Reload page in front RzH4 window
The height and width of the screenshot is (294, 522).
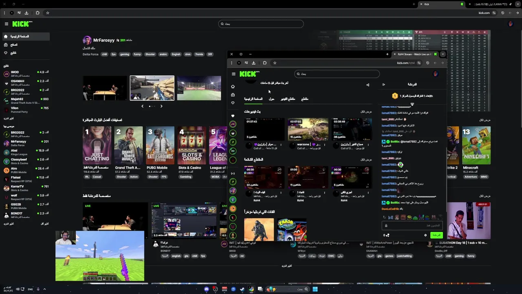tap(427, 63)
